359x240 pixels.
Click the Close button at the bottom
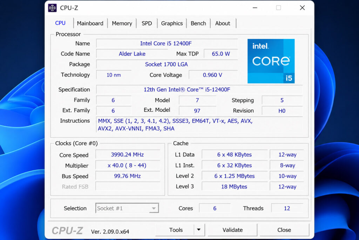284,230
